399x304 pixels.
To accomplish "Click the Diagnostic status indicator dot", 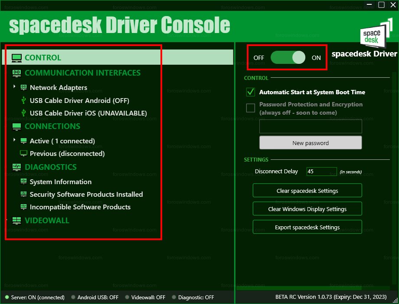I will (174, 297).
